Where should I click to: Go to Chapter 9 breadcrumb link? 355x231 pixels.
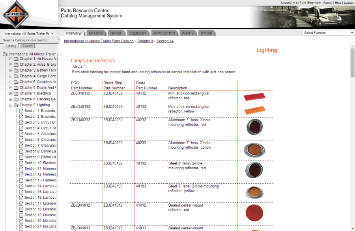(145, 41)
